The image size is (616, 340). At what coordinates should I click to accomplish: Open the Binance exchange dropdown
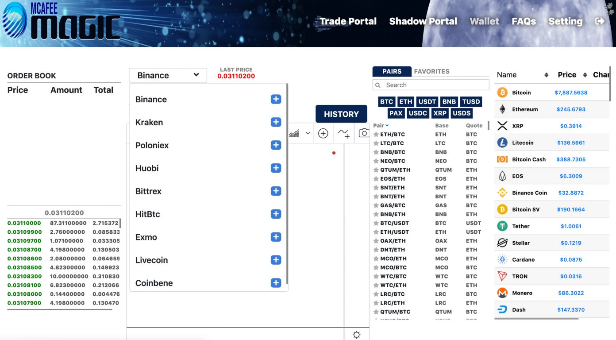pyautogui.click(x=168, y=75)
